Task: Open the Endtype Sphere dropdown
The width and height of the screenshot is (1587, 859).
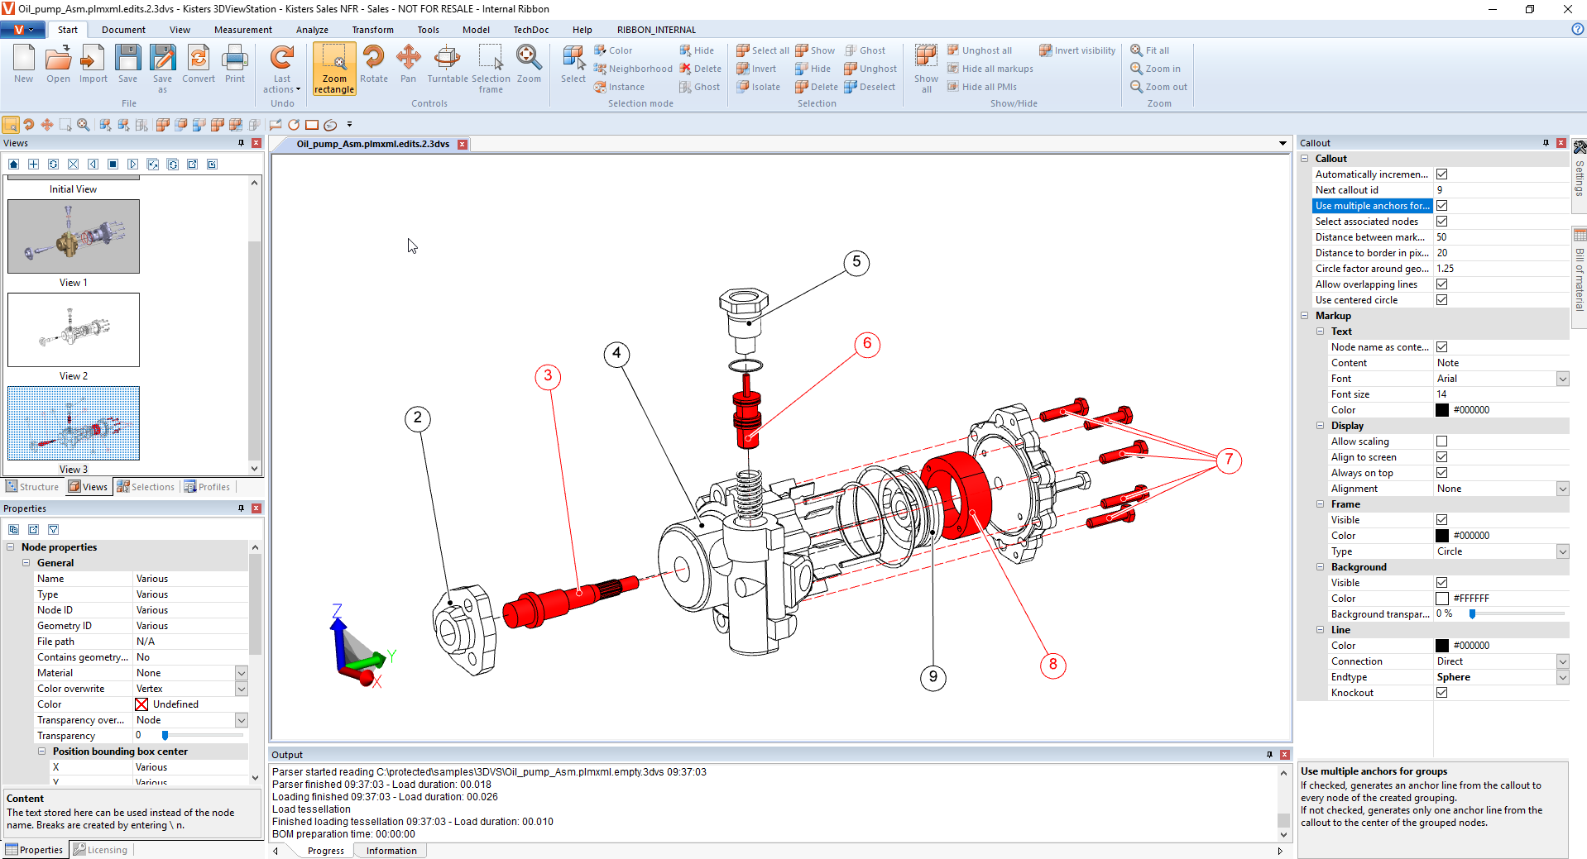Action: point(1562,677)
